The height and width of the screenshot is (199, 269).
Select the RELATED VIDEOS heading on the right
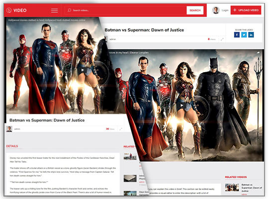tap(236, 177)
